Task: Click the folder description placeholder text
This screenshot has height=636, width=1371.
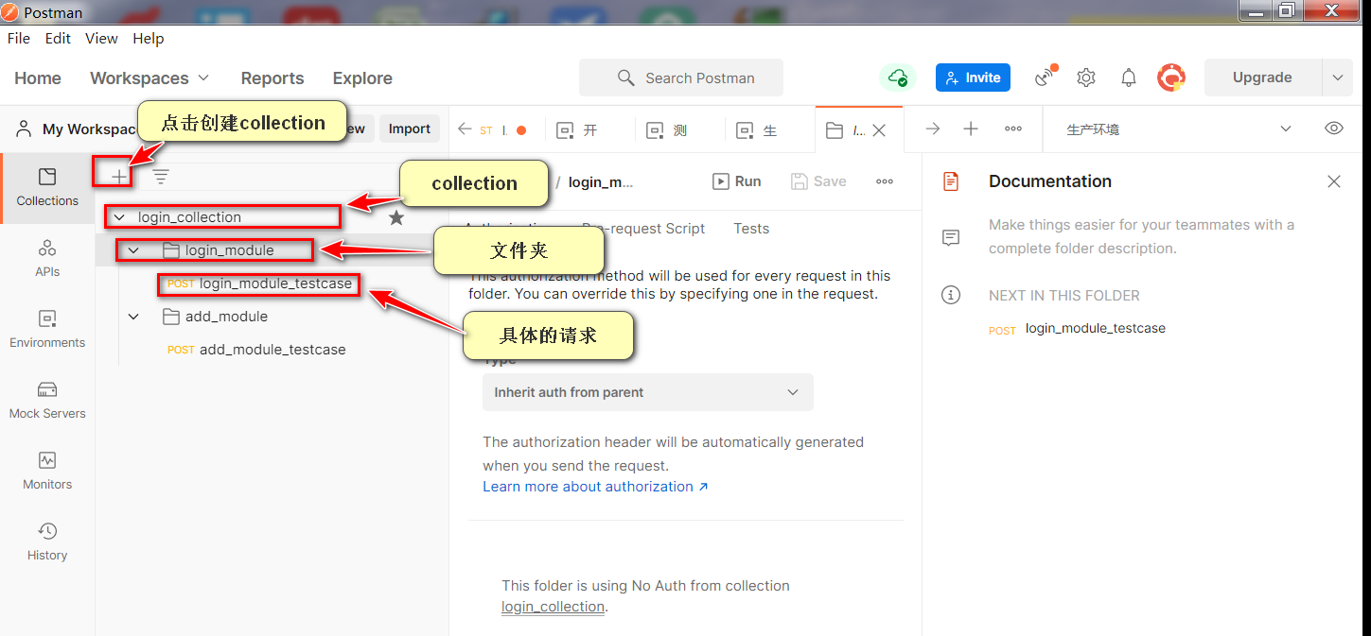Action: click(x=1141, y=237)
